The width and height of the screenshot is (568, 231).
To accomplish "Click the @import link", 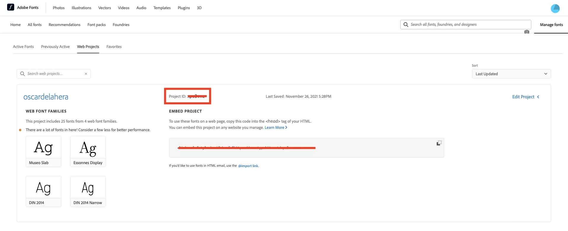I will (248, 166).
